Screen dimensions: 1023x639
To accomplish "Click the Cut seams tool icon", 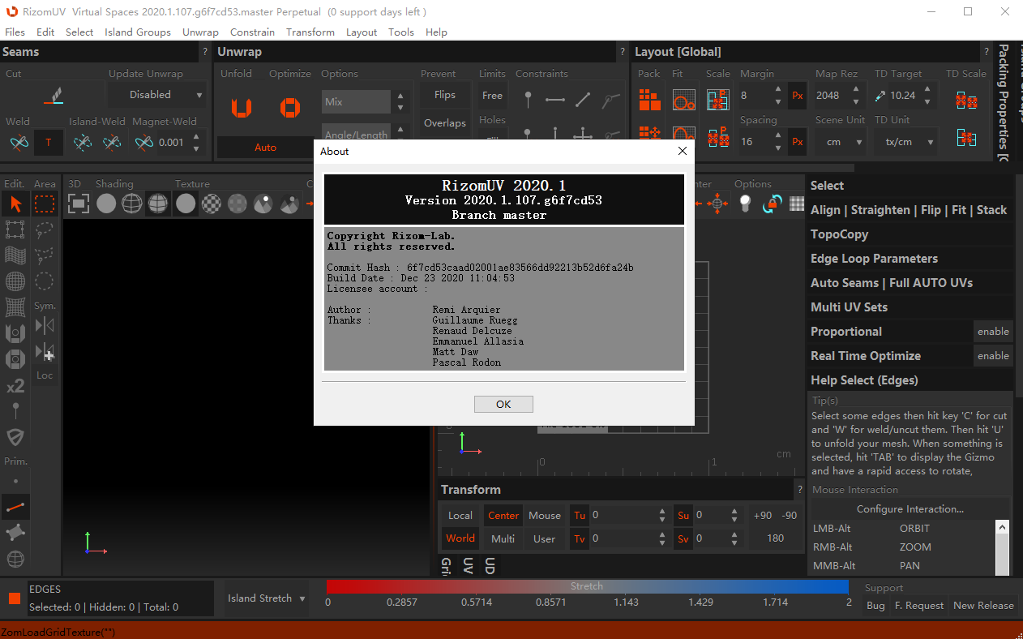I will pyautogui.click(x=54, y=96).
